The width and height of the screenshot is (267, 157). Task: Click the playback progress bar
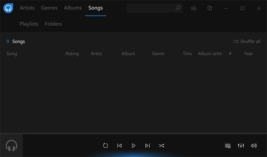pos(133,133)
